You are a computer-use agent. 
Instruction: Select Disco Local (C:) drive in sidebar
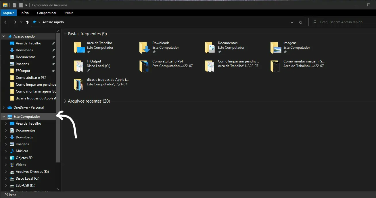pos(28,179)
